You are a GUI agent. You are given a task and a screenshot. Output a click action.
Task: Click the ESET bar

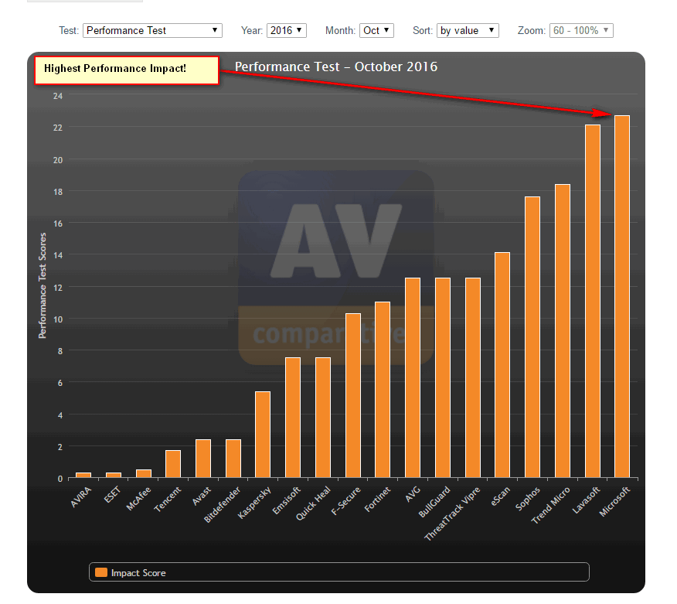click(114, 476)
